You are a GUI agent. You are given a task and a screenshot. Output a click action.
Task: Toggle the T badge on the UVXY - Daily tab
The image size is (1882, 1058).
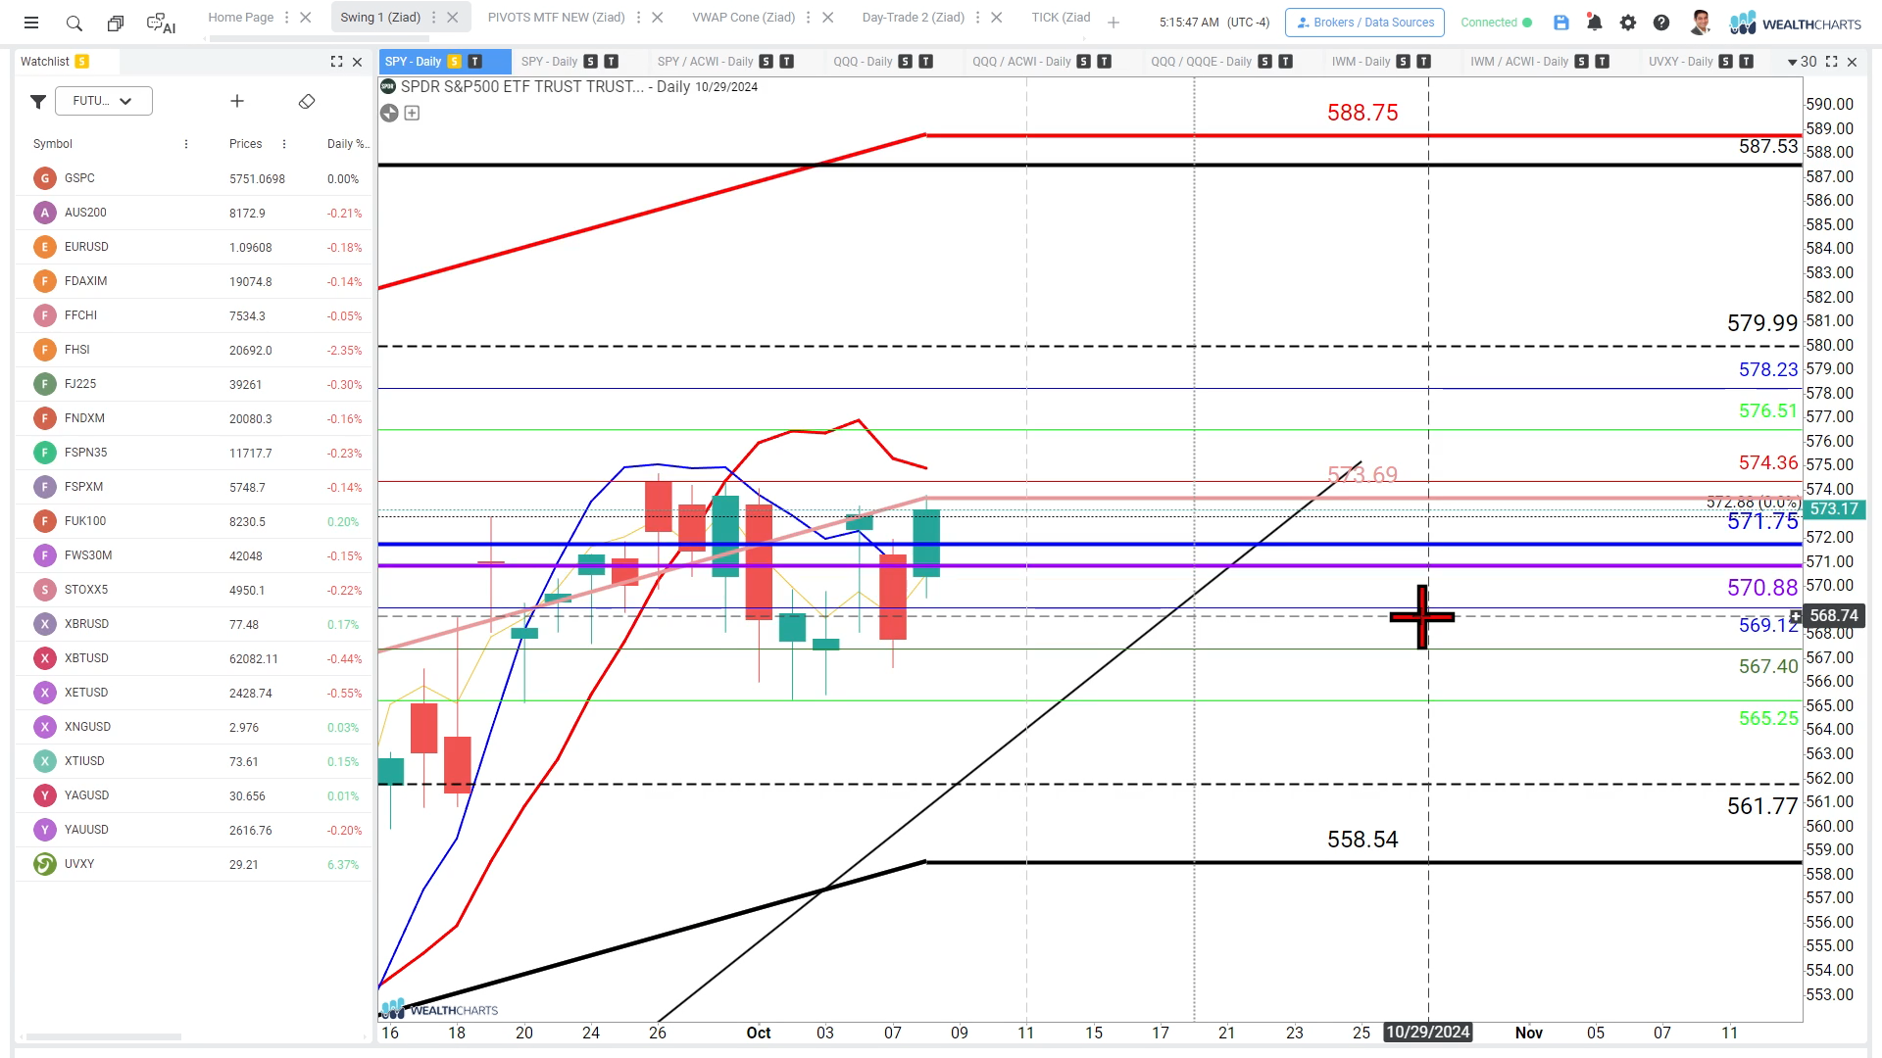pyautogui.click(x=1747, y=62)
